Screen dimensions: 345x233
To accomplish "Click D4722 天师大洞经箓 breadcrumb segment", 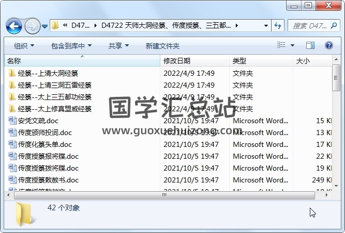I will (166, 26).
